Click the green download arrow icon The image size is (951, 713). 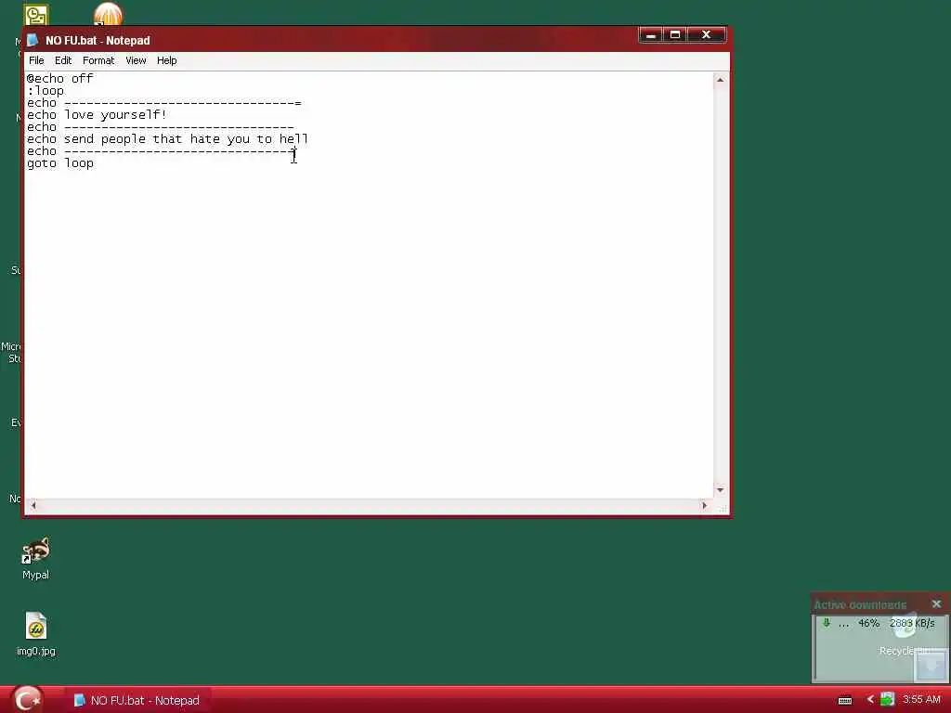[826, 623]
